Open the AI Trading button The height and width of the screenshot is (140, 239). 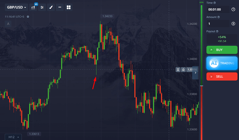[x=222, y=63]
